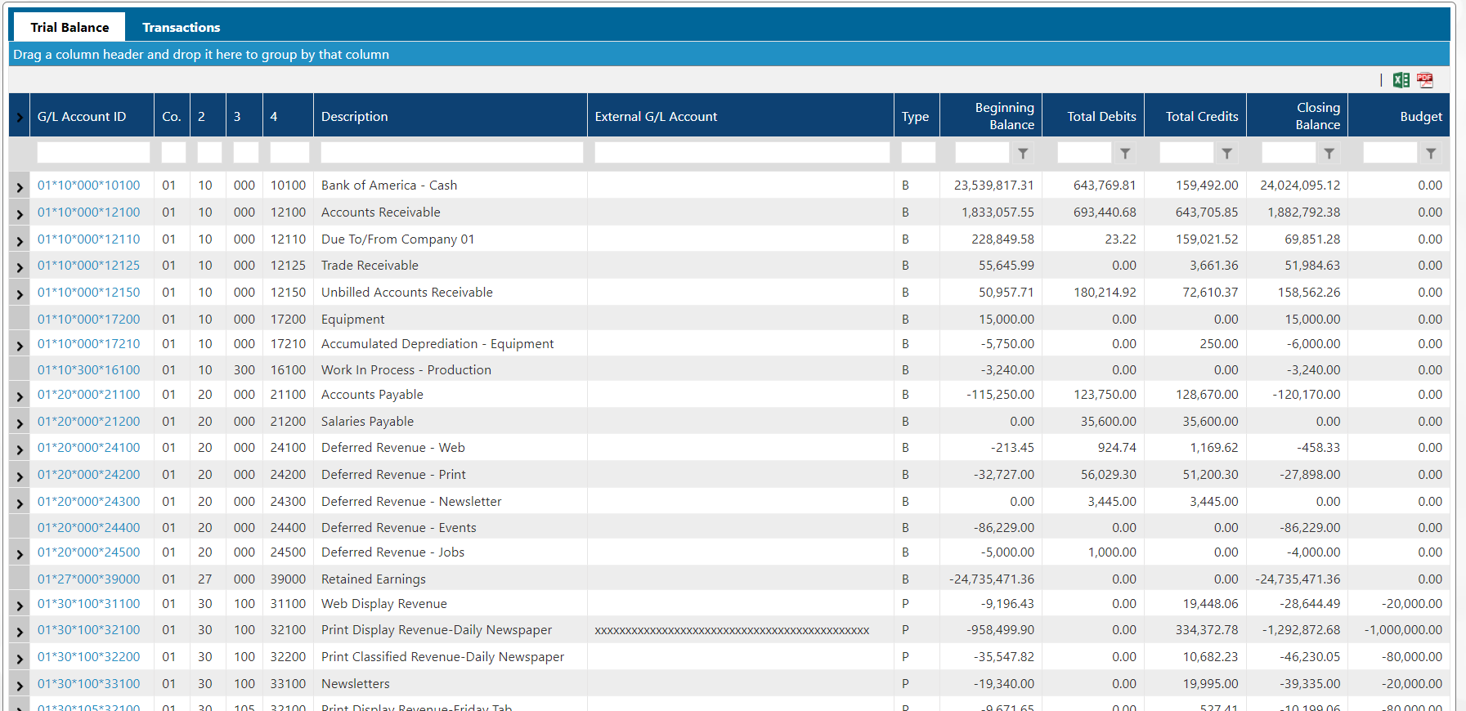Open account link 01*10*000*12100

pyautogui.click(x=88, y=212)
